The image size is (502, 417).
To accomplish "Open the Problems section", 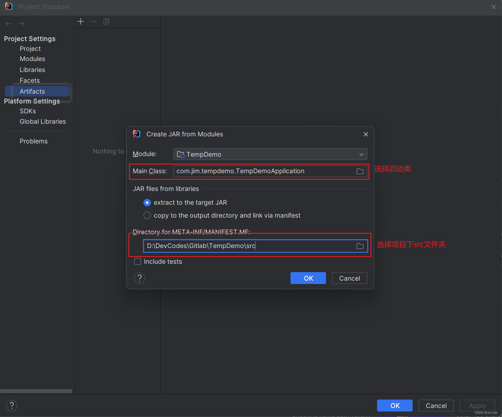I will (x=33, y=141).
